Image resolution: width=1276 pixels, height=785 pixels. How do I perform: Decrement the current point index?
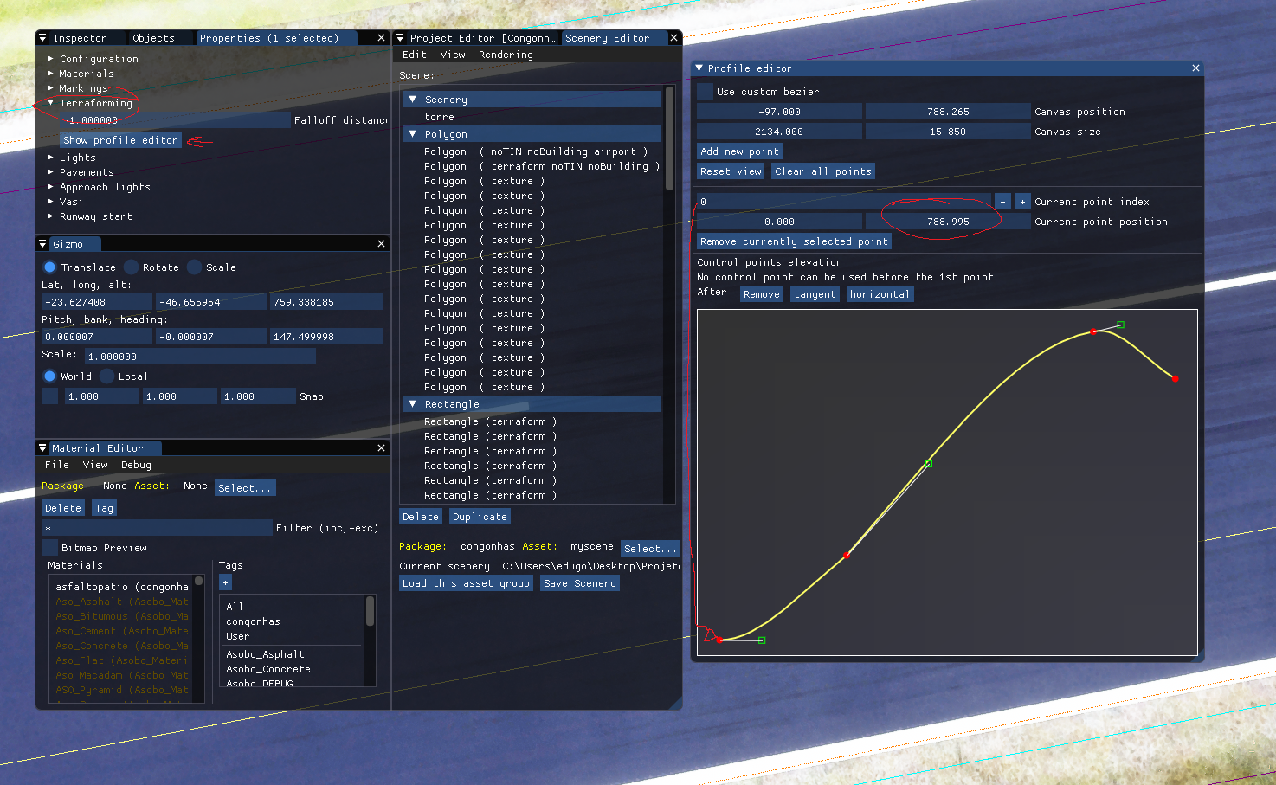click(x=1002, y=202)
